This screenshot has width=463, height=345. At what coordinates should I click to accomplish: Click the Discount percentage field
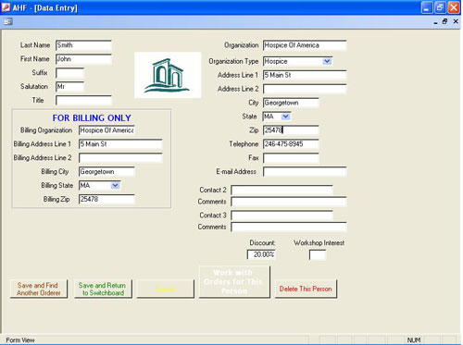261,254
